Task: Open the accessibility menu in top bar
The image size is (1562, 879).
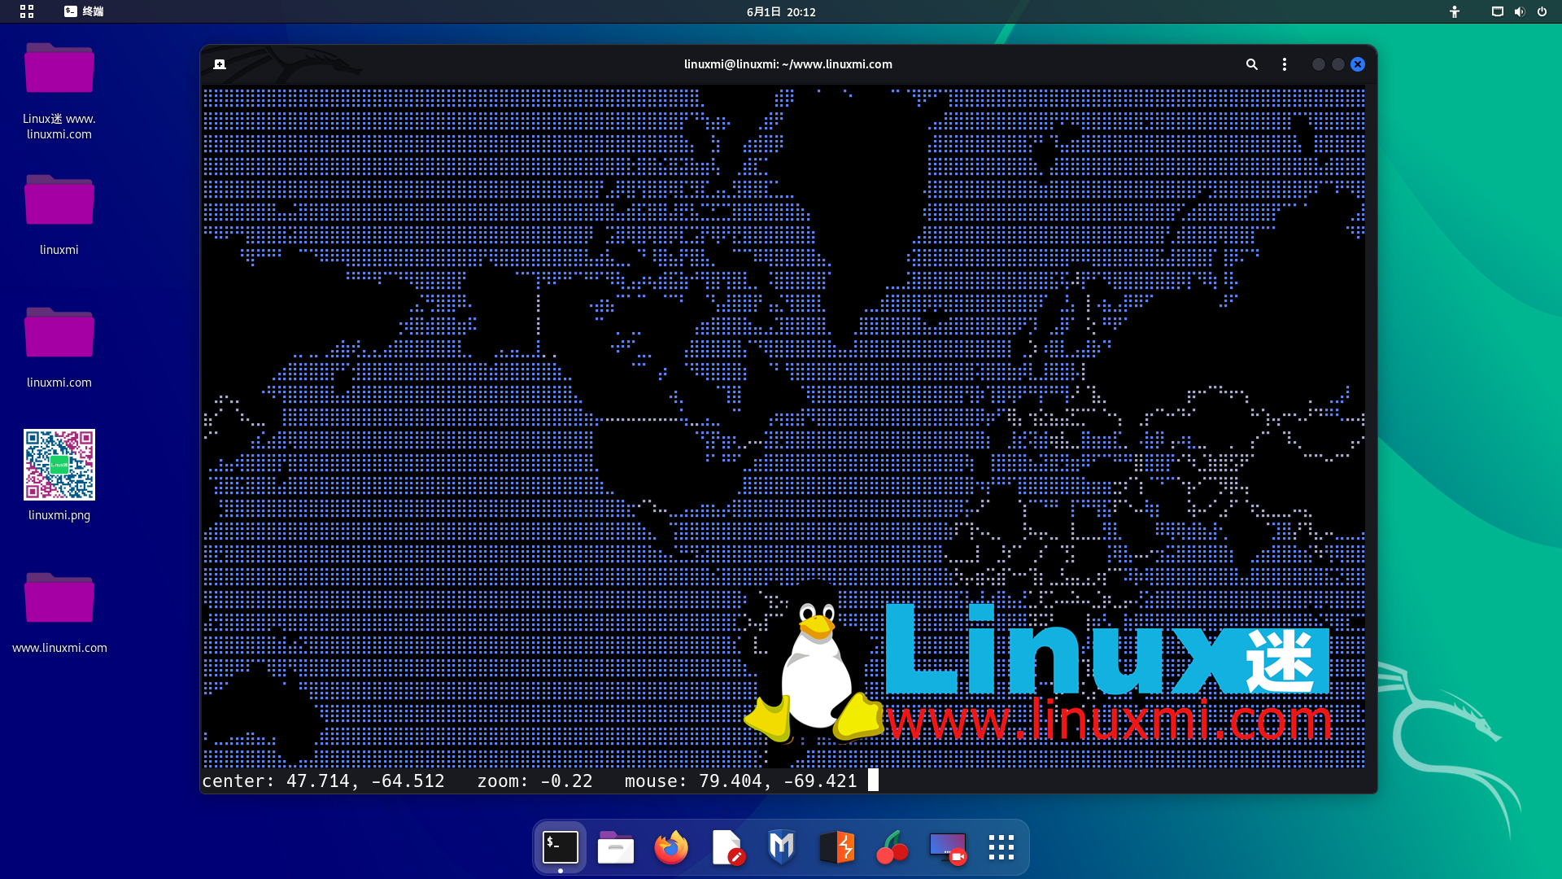Action: pos(1455,11)
